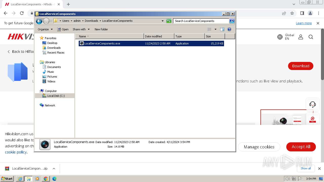The image size is (324, 182).
Task: Click the Start button
Action: click(7, 179)
